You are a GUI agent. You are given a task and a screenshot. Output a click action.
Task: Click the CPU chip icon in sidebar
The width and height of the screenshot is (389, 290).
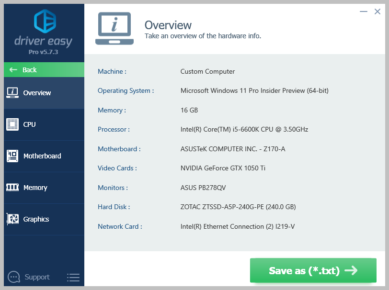point(12,124)
